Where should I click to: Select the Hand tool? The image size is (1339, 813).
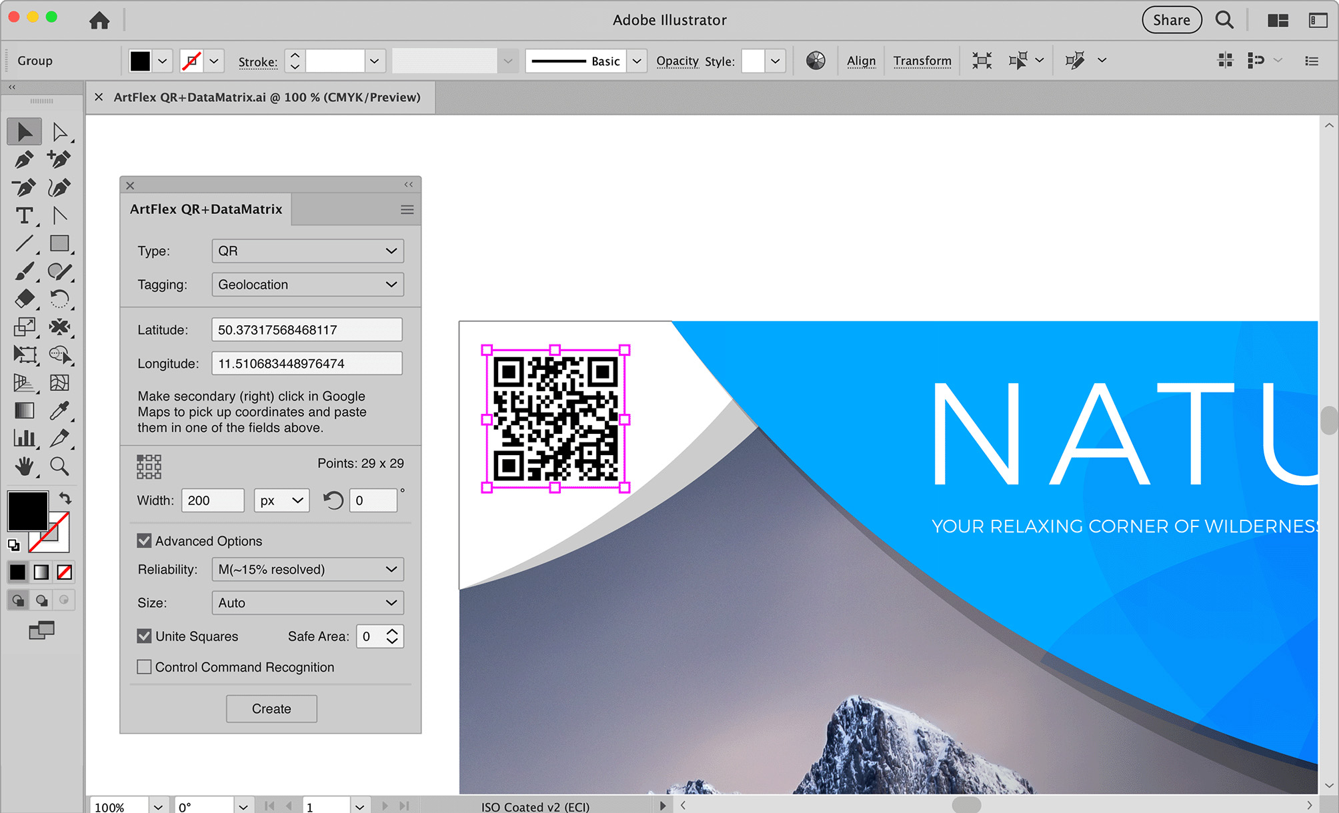pos(24,466)
